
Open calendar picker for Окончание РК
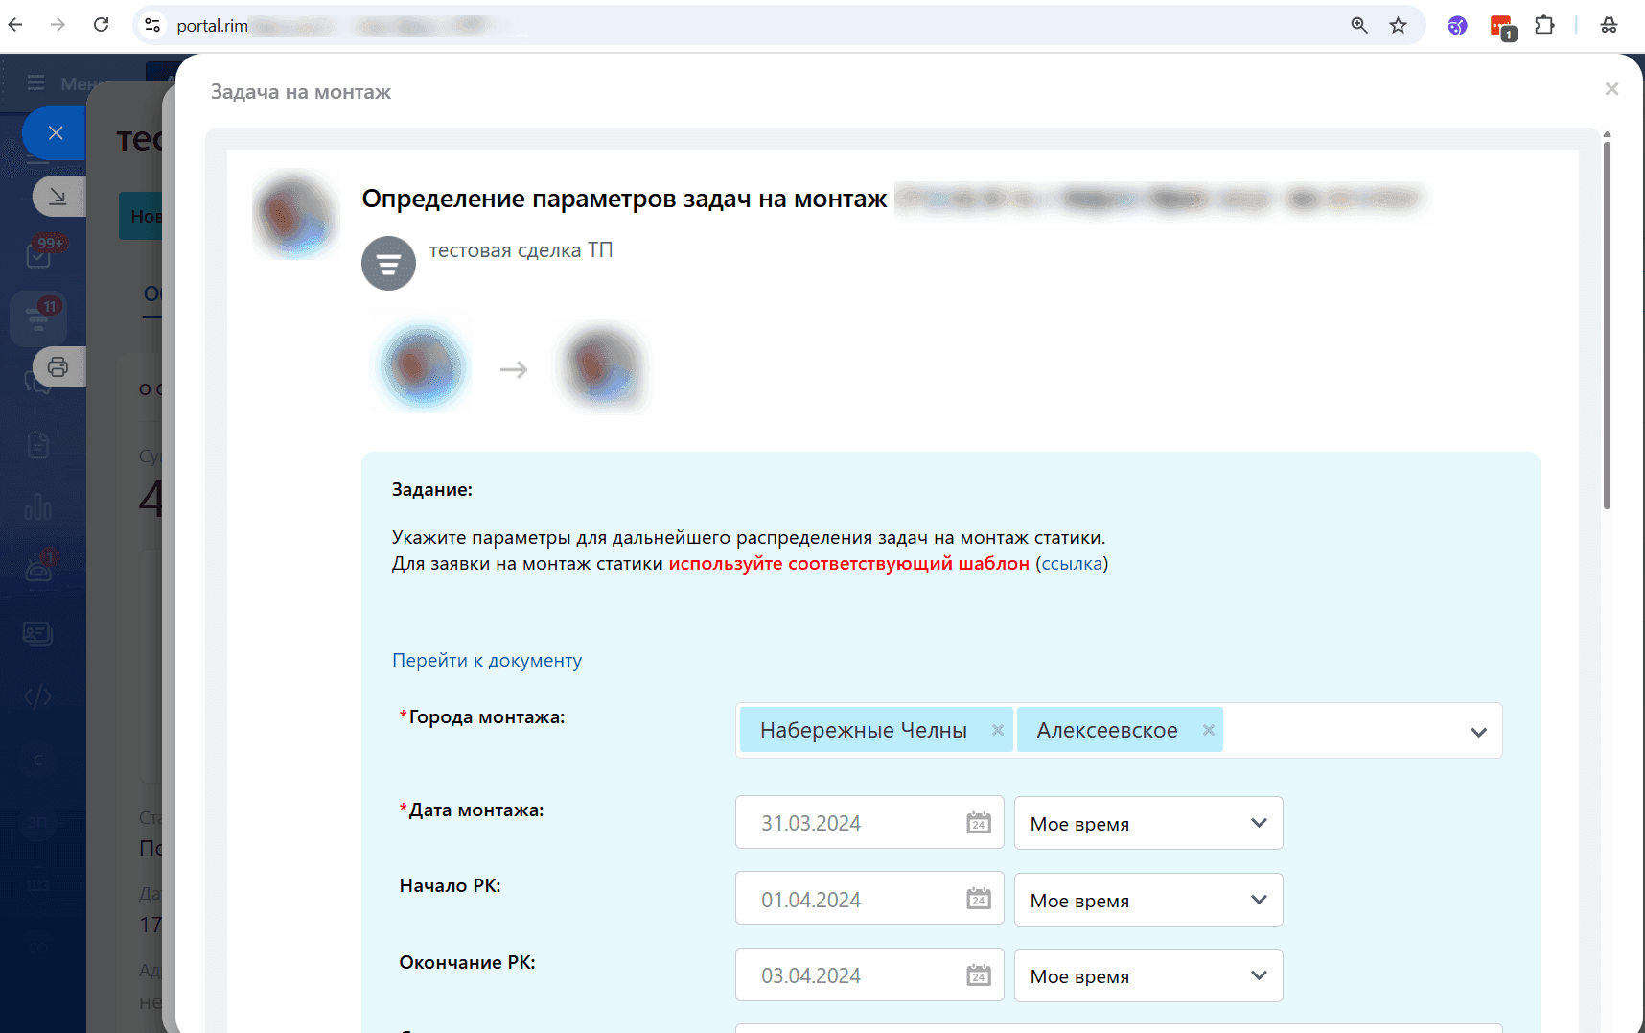coord(978,975)
